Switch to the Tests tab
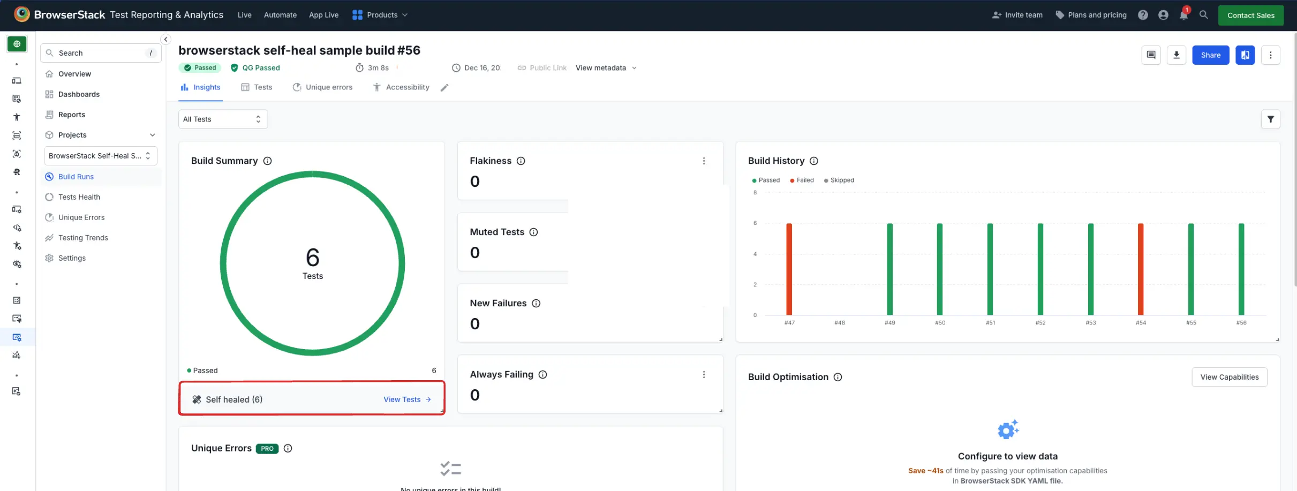Screen dimensions: 1297x491 point(257,87)
